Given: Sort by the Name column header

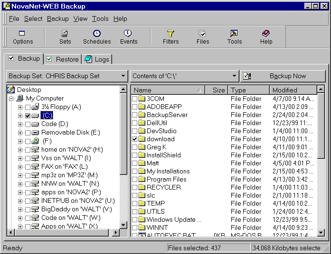Looking at the screenshot, I should pyautogui.click(x=168, y=90).
